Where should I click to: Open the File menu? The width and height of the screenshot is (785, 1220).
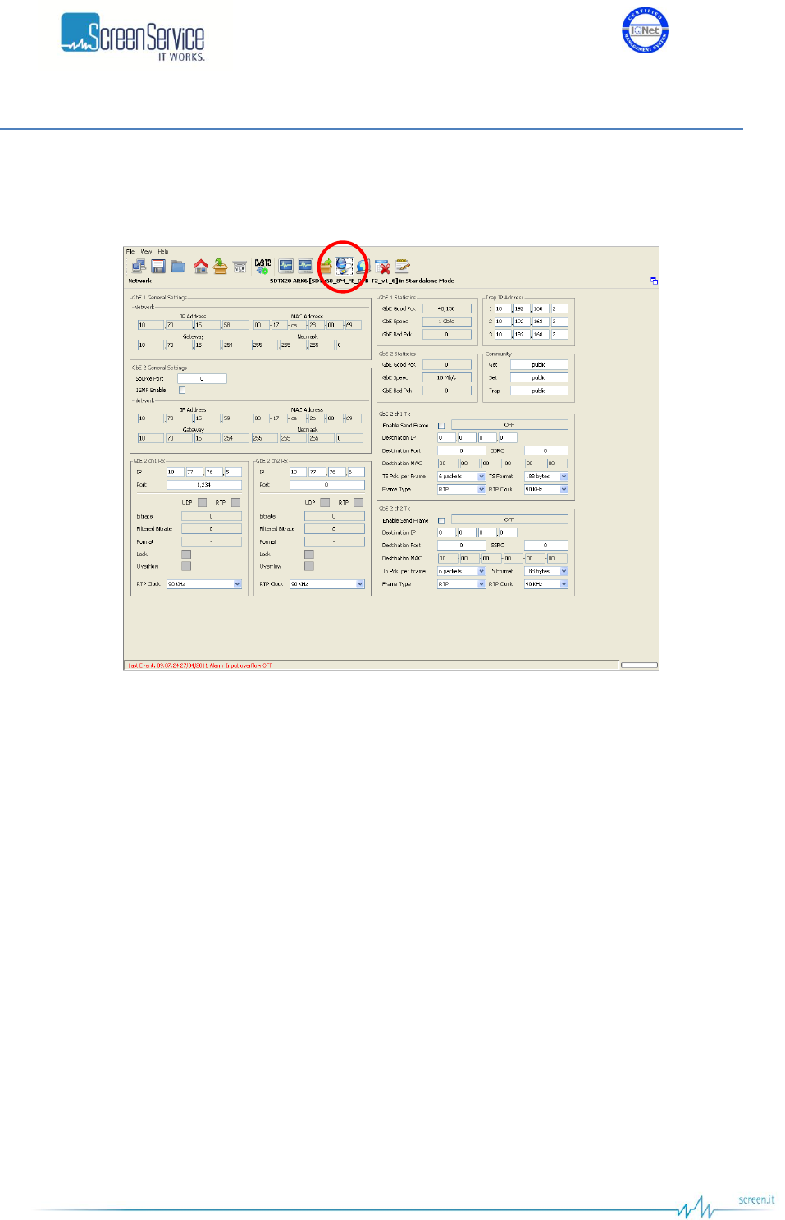click(130, 252)
